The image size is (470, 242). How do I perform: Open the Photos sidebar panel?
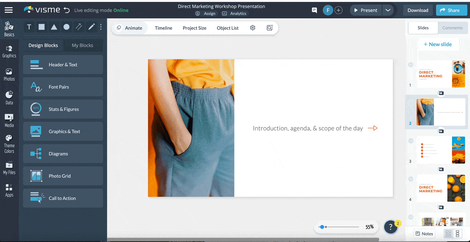(9, 74)
